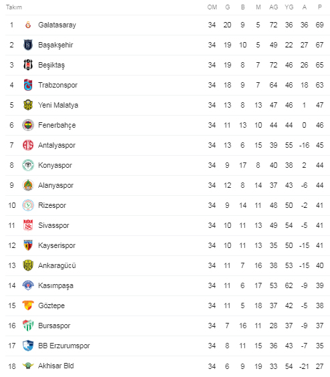Screen dimensions: 330x377
Task: Open the Fenerbahçe team crest
Action: [28, 125]
